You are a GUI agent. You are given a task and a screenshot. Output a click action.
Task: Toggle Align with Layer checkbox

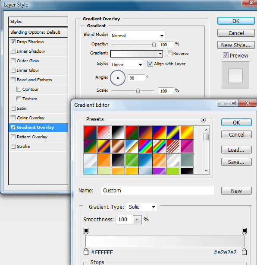coord(150,64)
